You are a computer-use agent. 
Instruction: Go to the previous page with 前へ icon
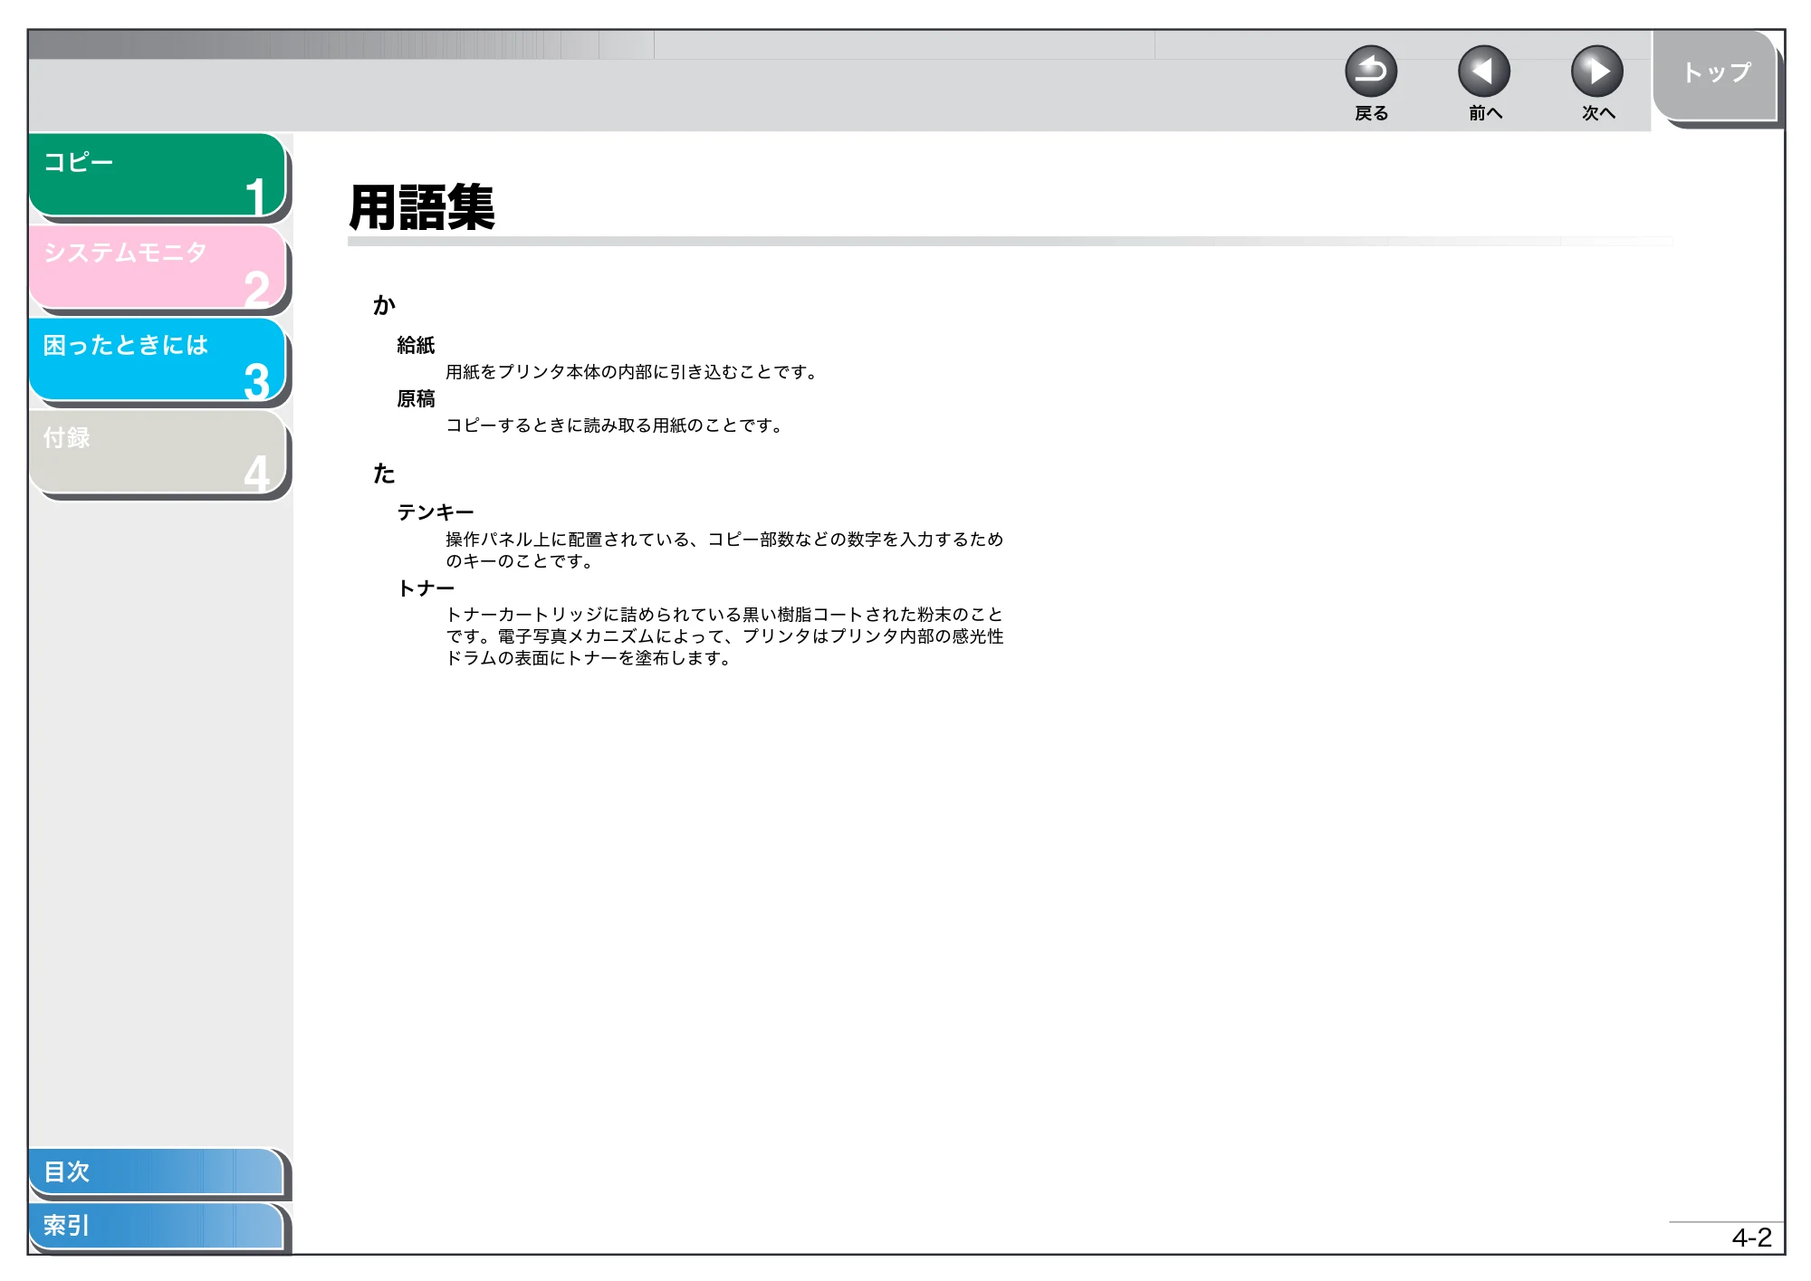(1484, 72)
